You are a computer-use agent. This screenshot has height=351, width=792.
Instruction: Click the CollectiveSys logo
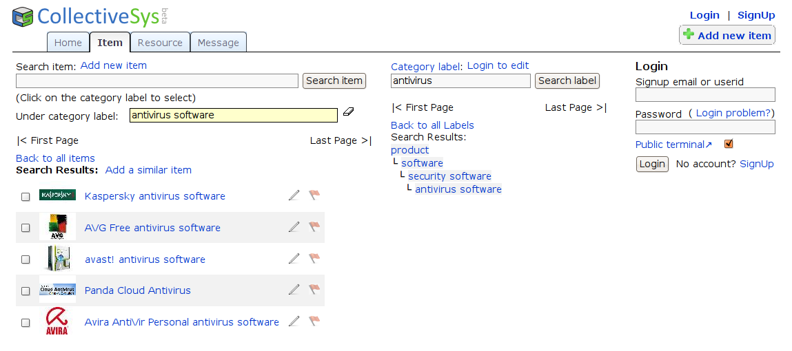90,16
